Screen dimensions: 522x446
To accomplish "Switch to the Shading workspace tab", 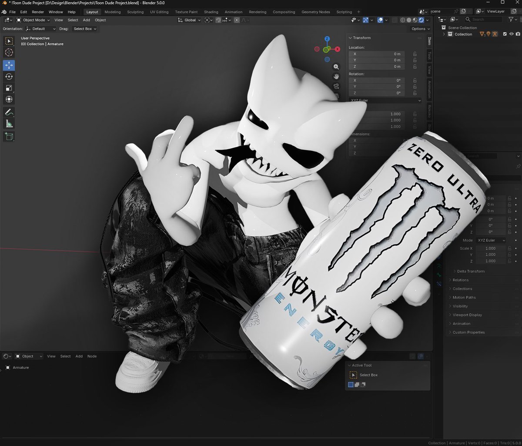I will 211,12.
